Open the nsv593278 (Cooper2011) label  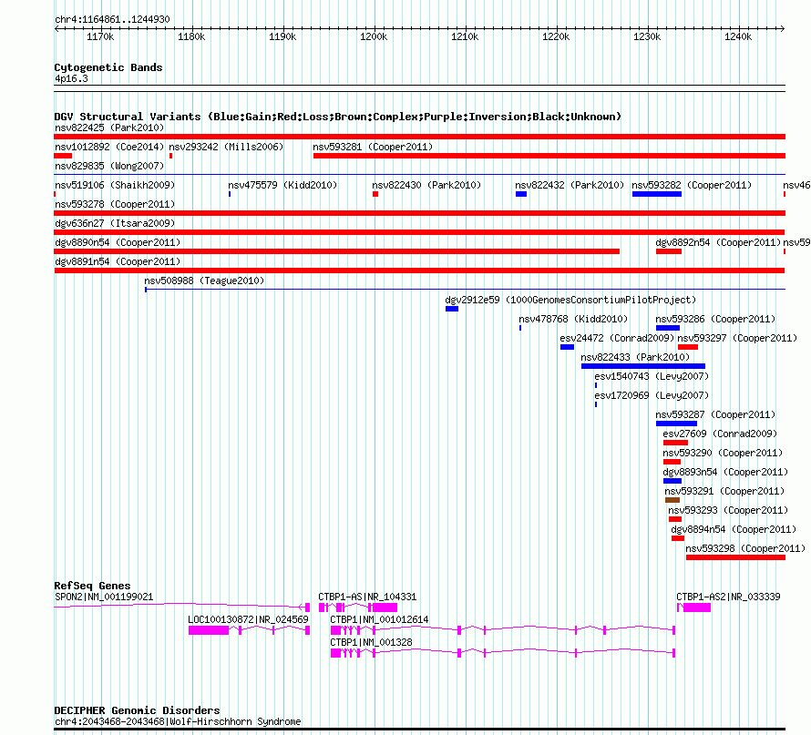click(115, 204)
